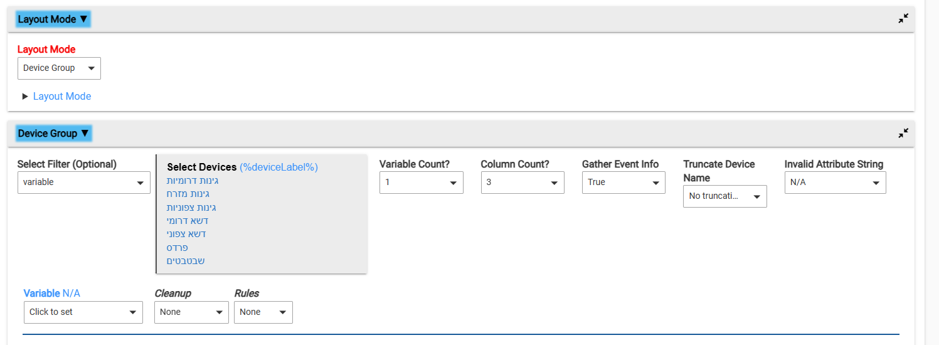Viewport: 939px width, 345px height.
Task: Open the Select Filter variable dropdown
Action: [x=84, y=182]
